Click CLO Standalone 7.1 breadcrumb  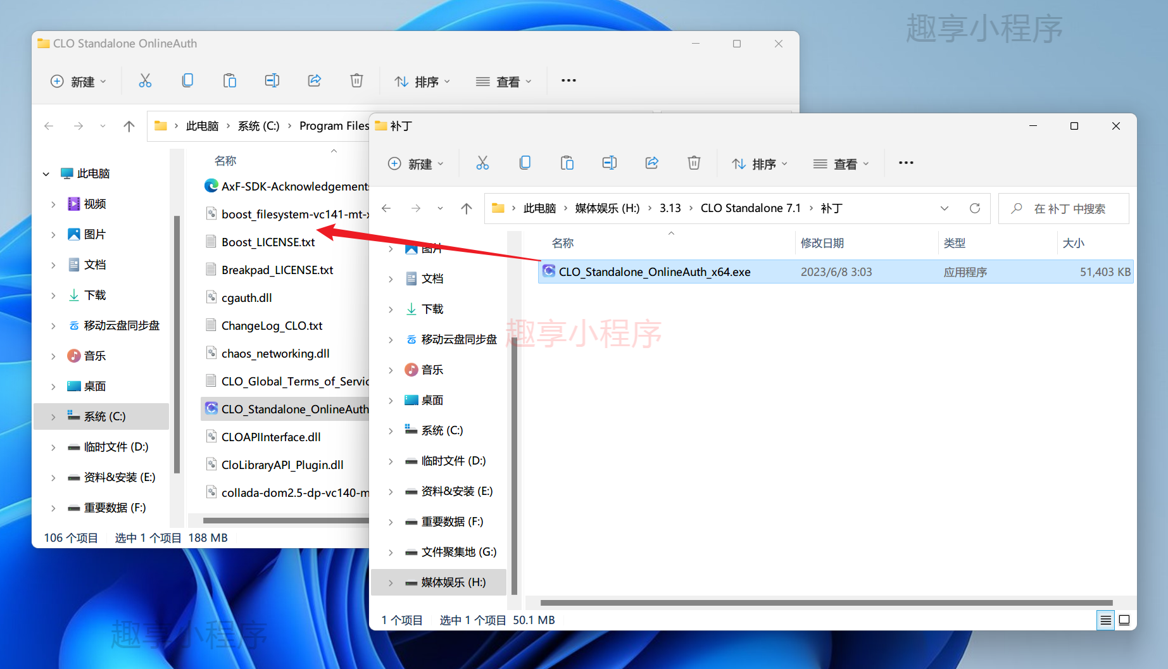(750, 208)
